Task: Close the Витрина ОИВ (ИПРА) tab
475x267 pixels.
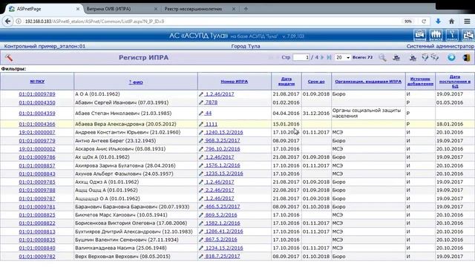Action: pos(156,9)
